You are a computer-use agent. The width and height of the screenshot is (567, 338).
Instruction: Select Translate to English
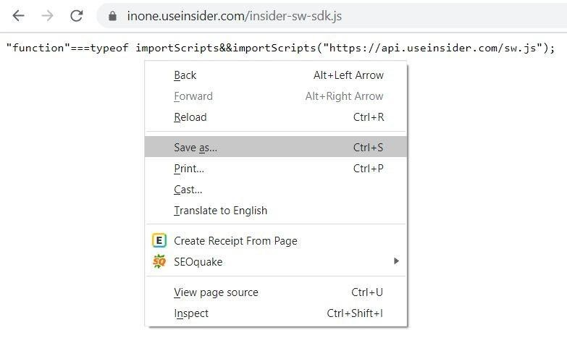[x=221, y=211]
